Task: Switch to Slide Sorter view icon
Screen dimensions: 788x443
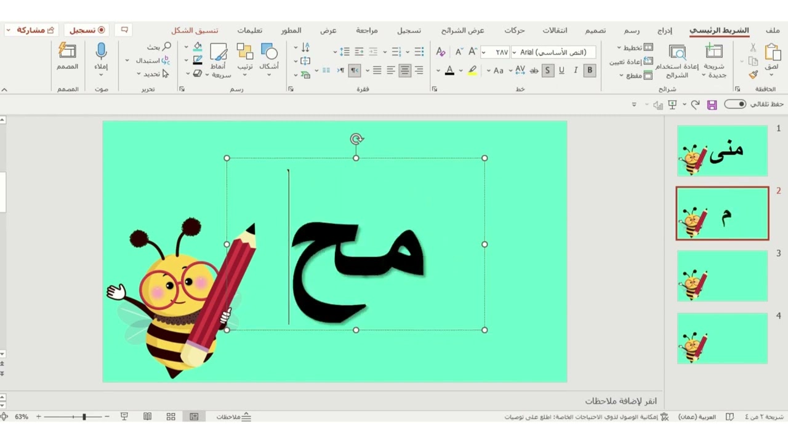Action: (171, 417)
